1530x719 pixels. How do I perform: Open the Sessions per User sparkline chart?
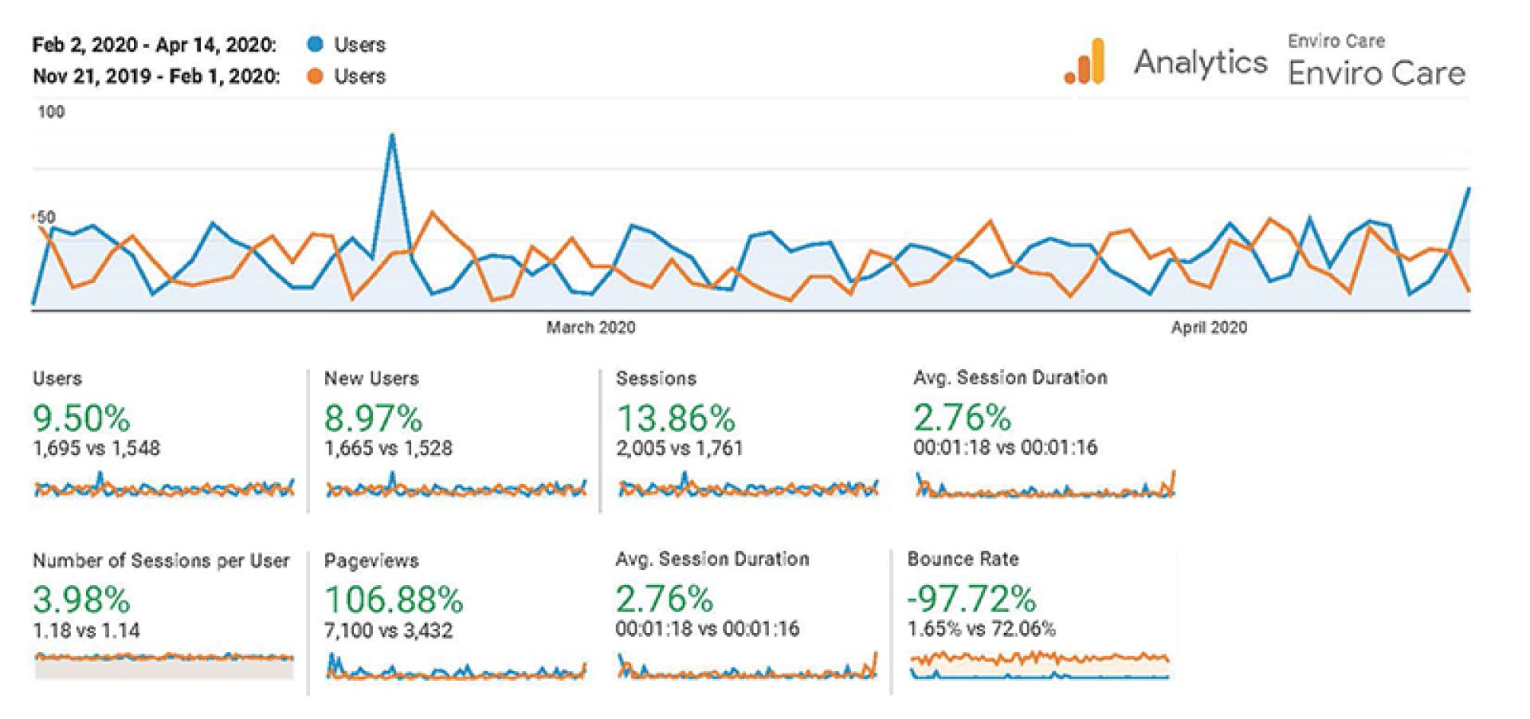click(164, 664)
